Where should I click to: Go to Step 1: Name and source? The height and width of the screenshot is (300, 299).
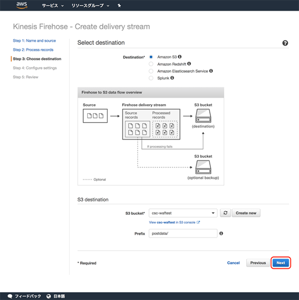pyautogui.click(x=34, y=41)
